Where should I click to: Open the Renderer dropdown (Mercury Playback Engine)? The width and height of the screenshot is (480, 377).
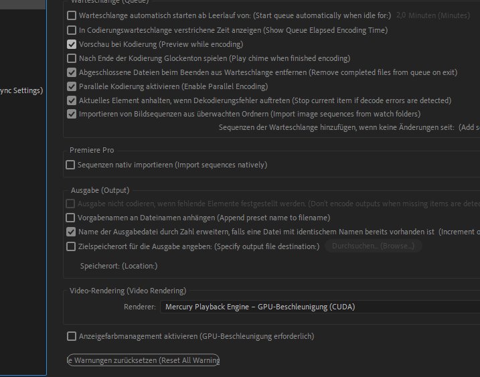tap(319, 307)
